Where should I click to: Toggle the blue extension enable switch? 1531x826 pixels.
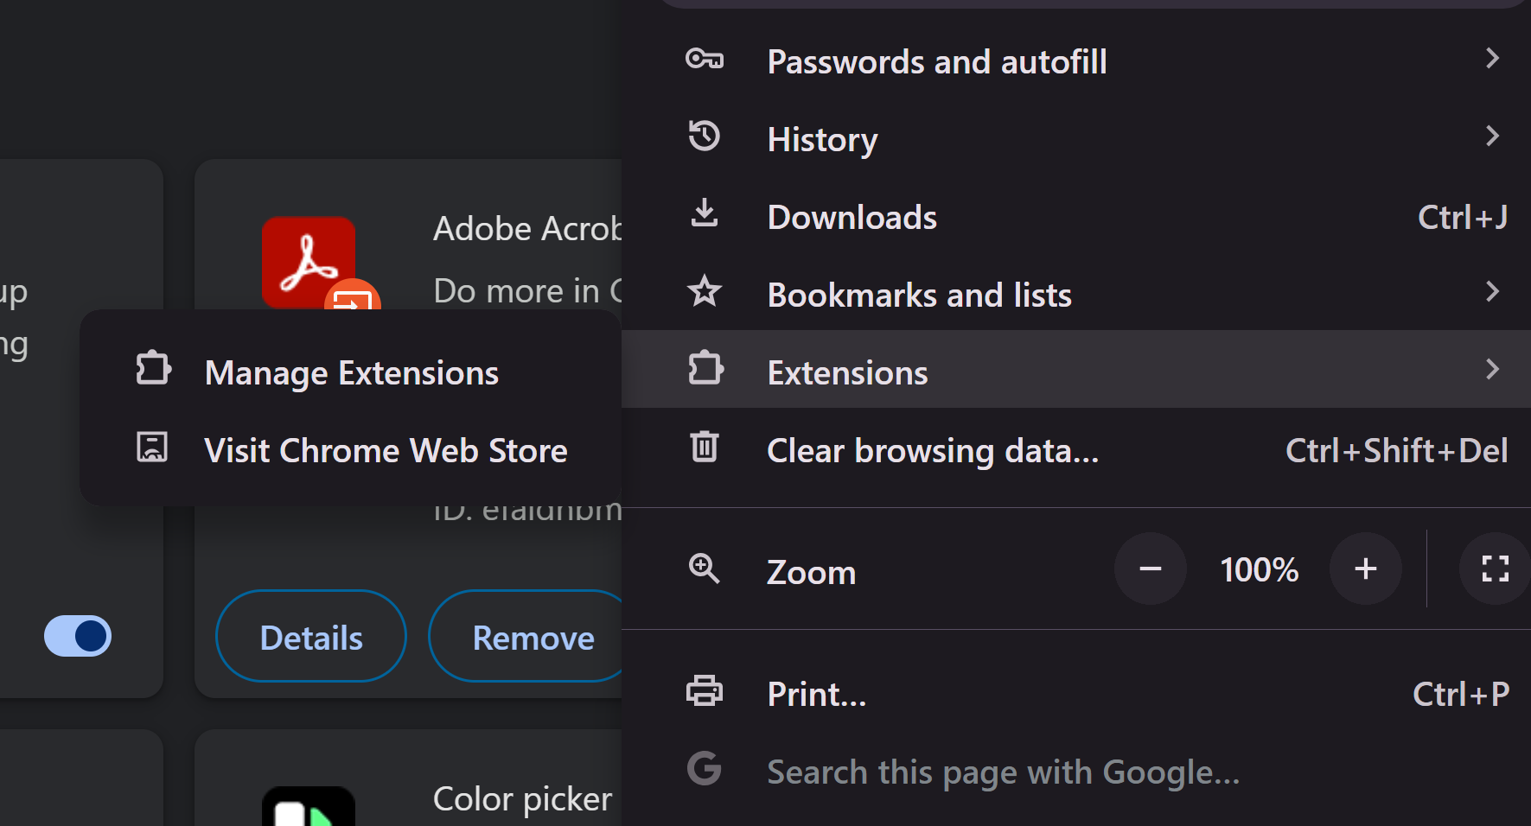[x=78, y=636]
